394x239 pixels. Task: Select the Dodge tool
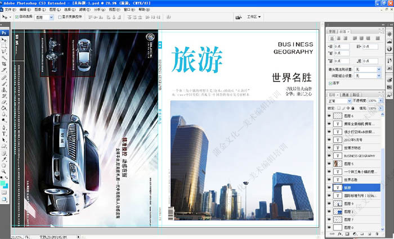(x=4, y=120)
